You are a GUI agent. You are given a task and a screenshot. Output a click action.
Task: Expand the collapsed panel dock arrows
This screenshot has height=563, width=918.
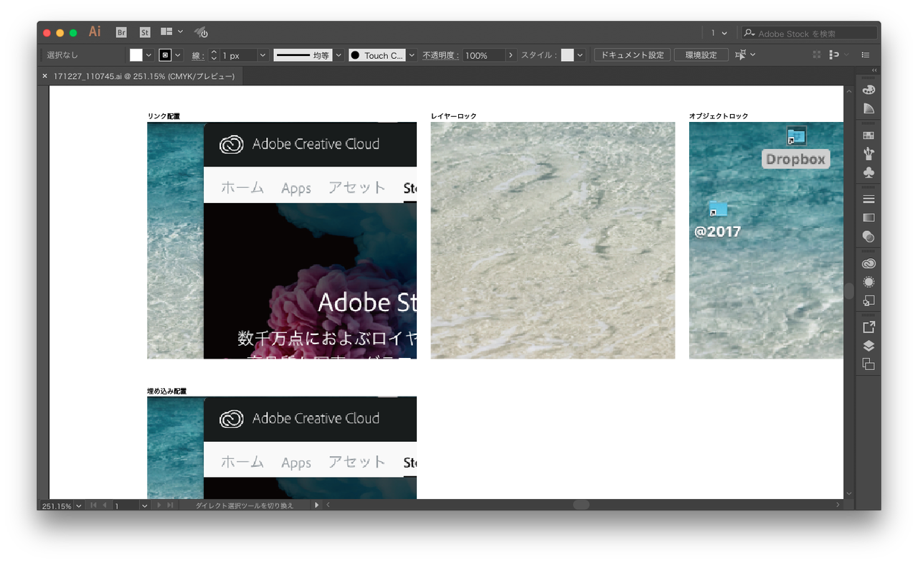874,70
